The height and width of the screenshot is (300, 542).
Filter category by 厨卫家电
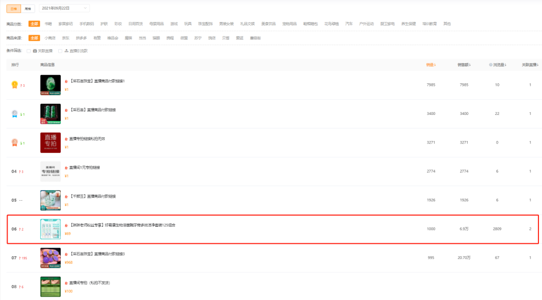click(x=387, y=24)
